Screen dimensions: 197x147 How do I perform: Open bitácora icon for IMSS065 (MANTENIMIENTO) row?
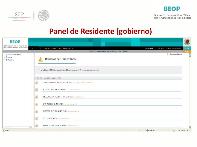(x=37, y=112)
